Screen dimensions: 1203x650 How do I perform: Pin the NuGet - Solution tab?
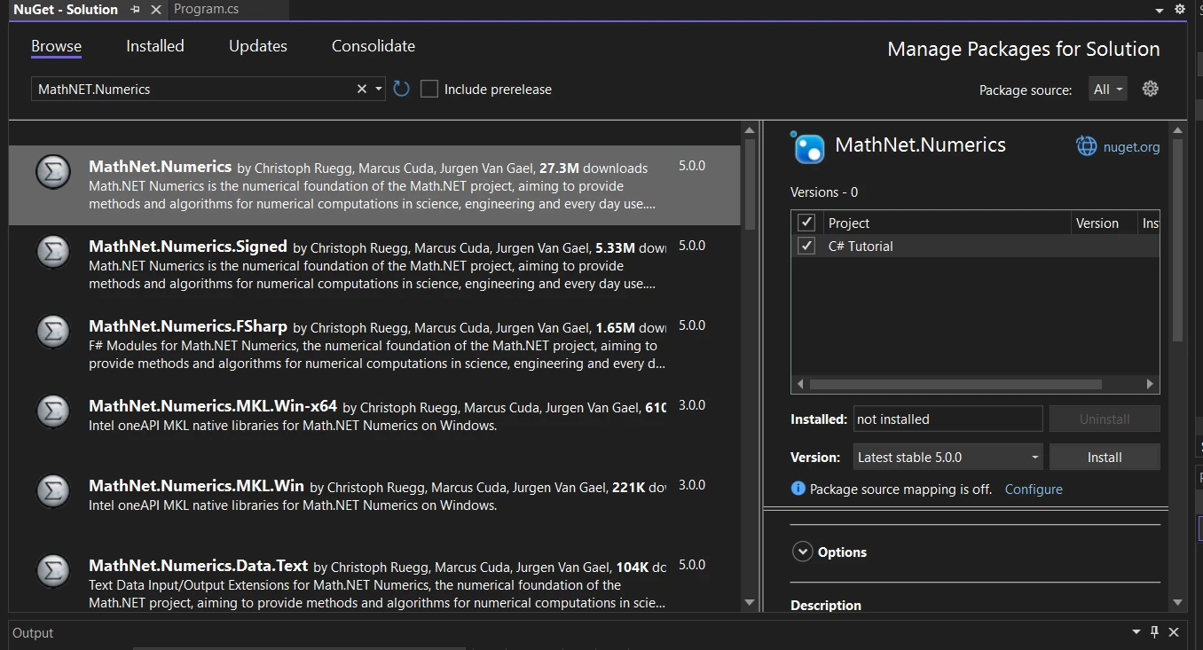(x=136, y=10)
